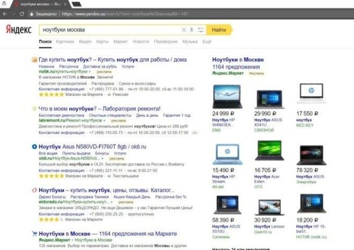Open advanced search settings icon in search box
This screenshot has height=250, width=354.
click(x=200, y=30)
